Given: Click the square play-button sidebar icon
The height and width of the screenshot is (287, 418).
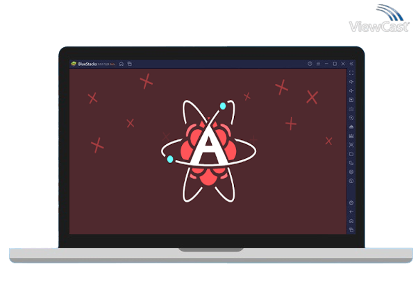Looking at the screenshot, I should tap(351, 100).
